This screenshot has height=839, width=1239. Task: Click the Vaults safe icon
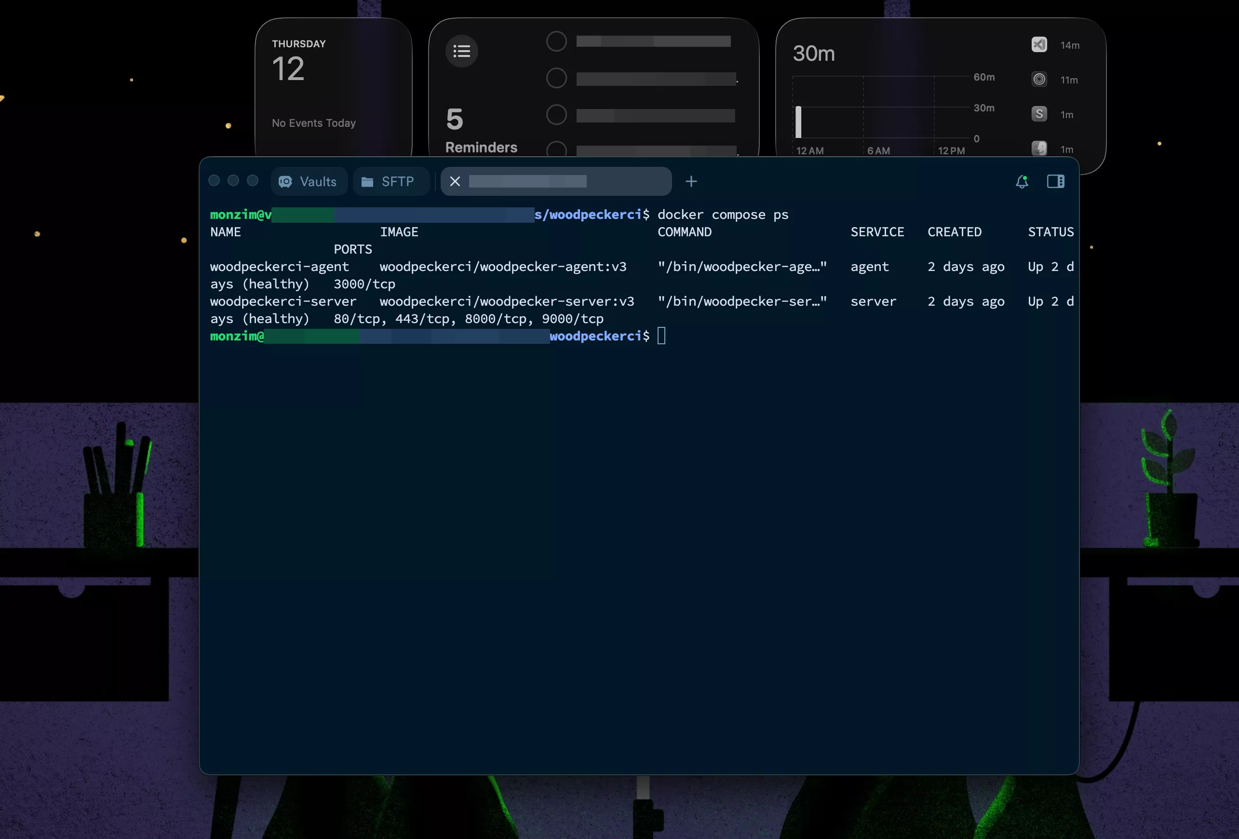point(285,182)
